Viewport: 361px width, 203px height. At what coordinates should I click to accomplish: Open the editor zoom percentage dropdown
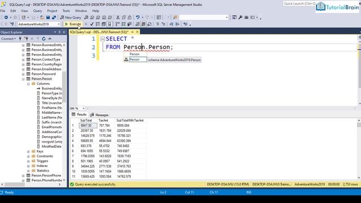[x=83, y=108]
